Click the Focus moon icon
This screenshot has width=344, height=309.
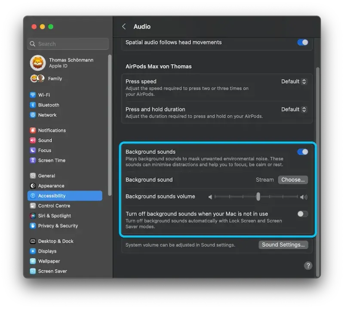[x=33, y=150]
